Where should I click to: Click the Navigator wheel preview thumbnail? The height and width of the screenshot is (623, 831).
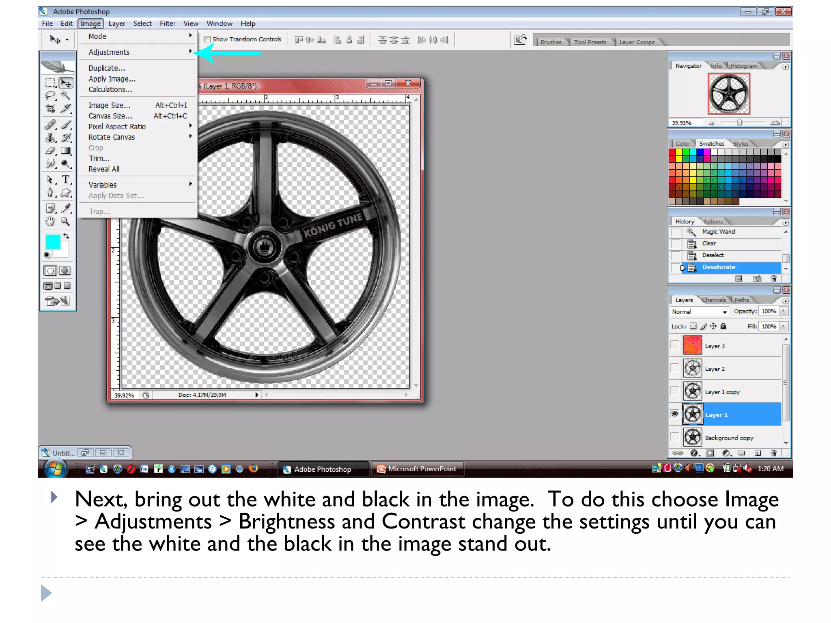729,94
